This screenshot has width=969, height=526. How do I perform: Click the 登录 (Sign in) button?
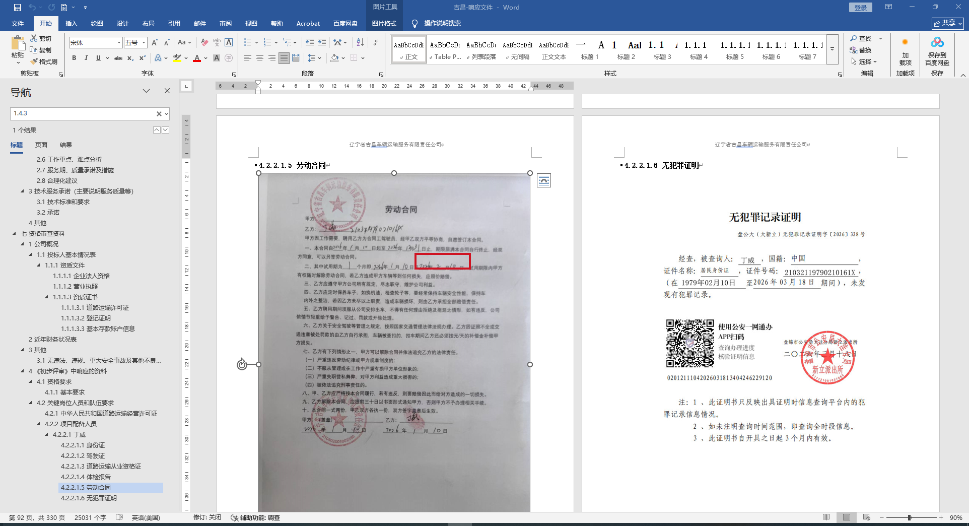point(861,8)
